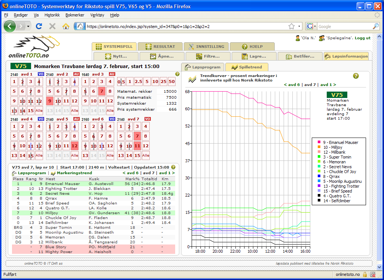This screenshot has height=280, width=384.
Task: Open the Historikk menu
Action: click(x=52, y=15)
